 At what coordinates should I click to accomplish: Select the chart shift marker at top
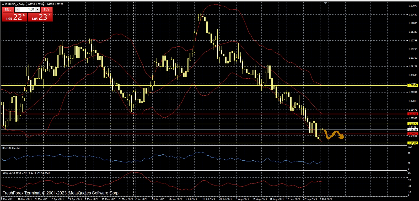click(x=325, y=3)
